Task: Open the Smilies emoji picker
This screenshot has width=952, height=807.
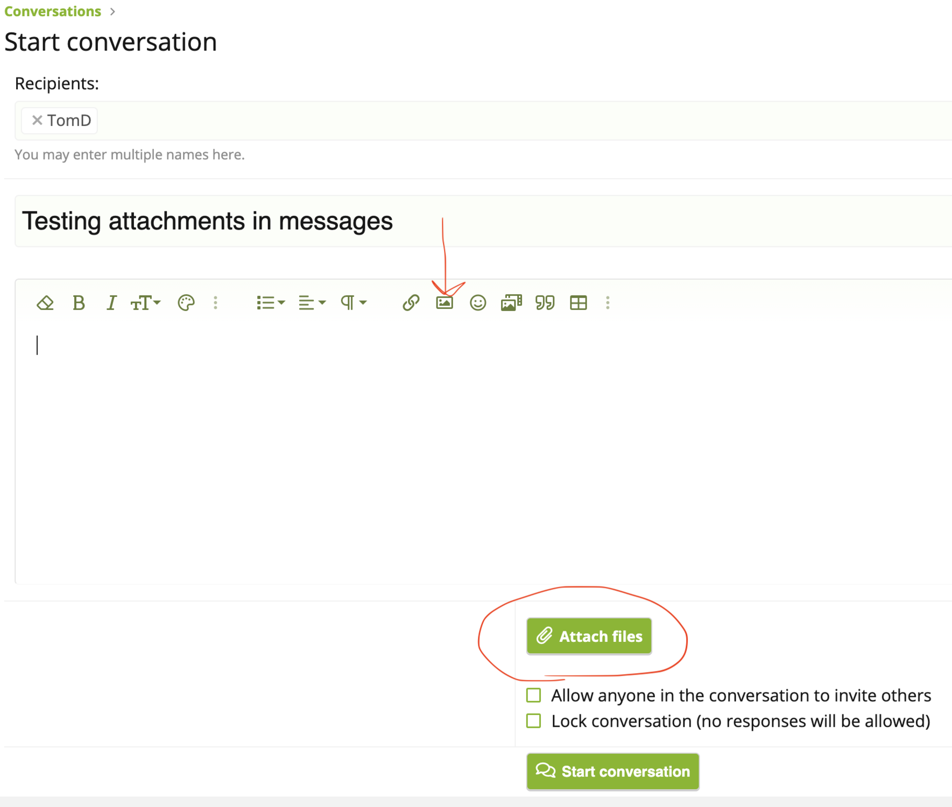Action: click(478, 303)
